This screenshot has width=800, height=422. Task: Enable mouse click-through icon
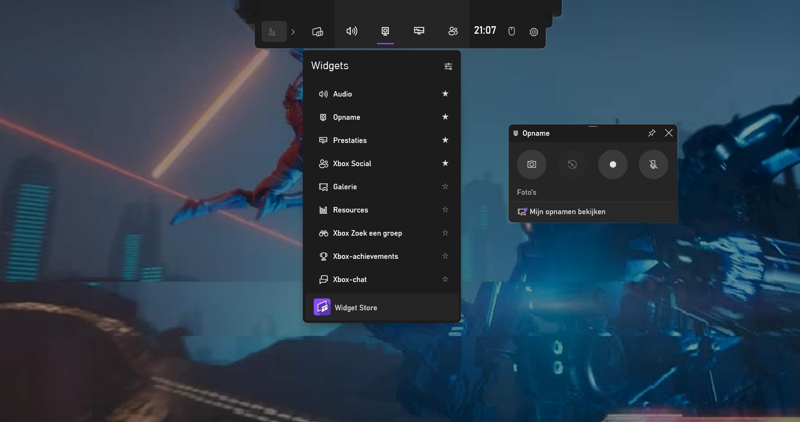512,32
